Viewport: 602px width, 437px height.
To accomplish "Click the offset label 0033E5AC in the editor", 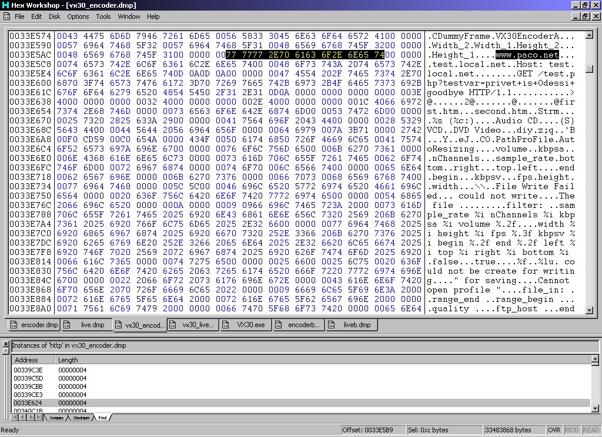I will pos(31,55).
